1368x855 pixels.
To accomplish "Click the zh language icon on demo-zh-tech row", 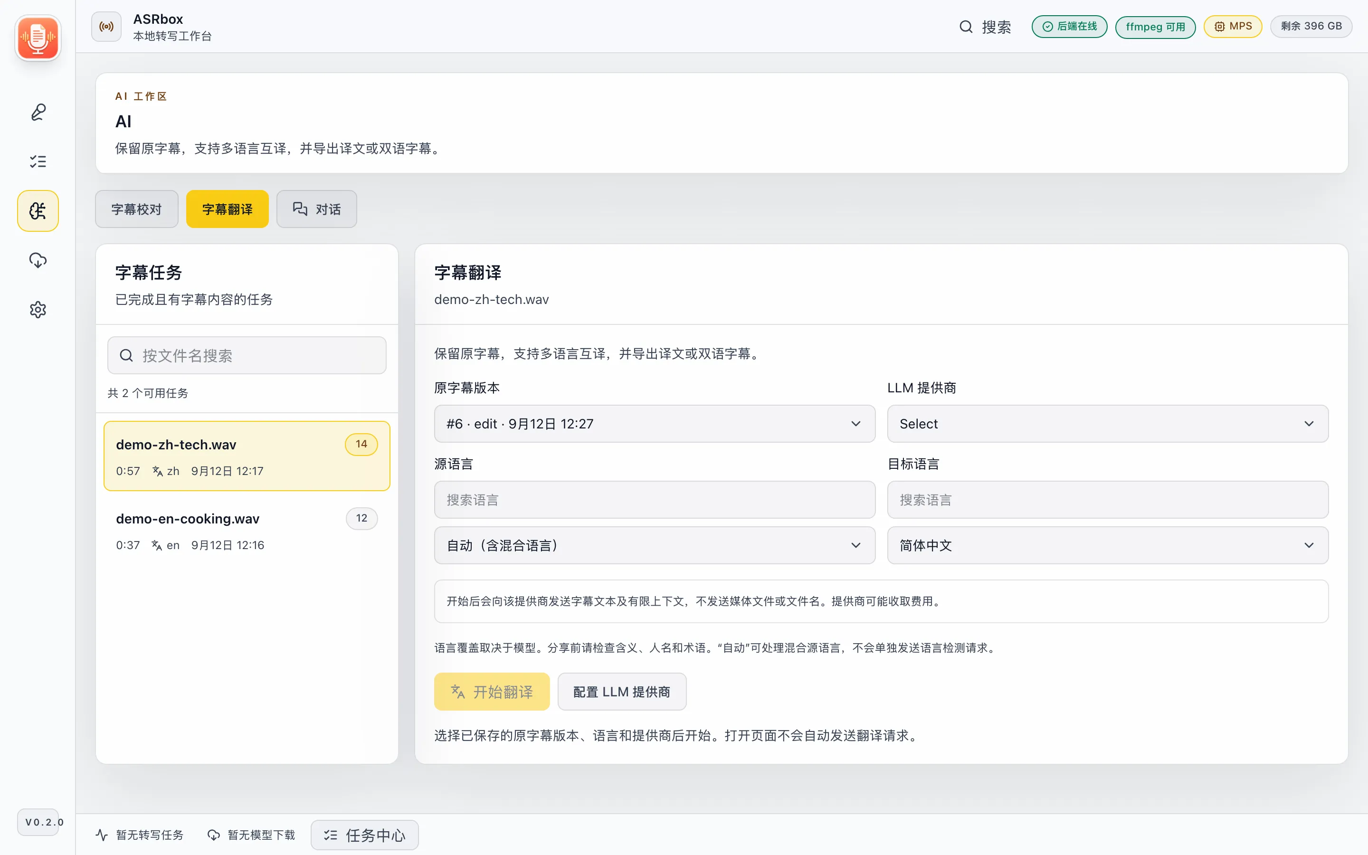I will click(158, 471).
